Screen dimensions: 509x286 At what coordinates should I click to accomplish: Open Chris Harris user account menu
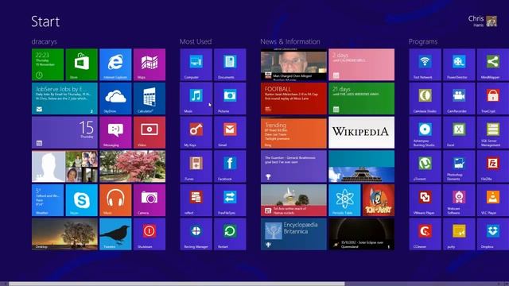pyautogui.click(x=483, y=21)
